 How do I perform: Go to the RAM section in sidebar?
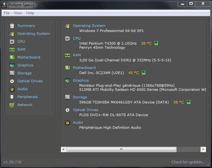point(21,49)
